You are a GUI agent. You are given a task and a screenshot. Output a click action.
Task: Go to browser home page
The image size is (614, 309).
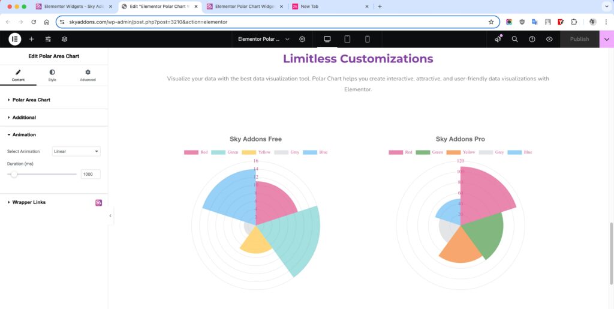[x=47, y=22]
